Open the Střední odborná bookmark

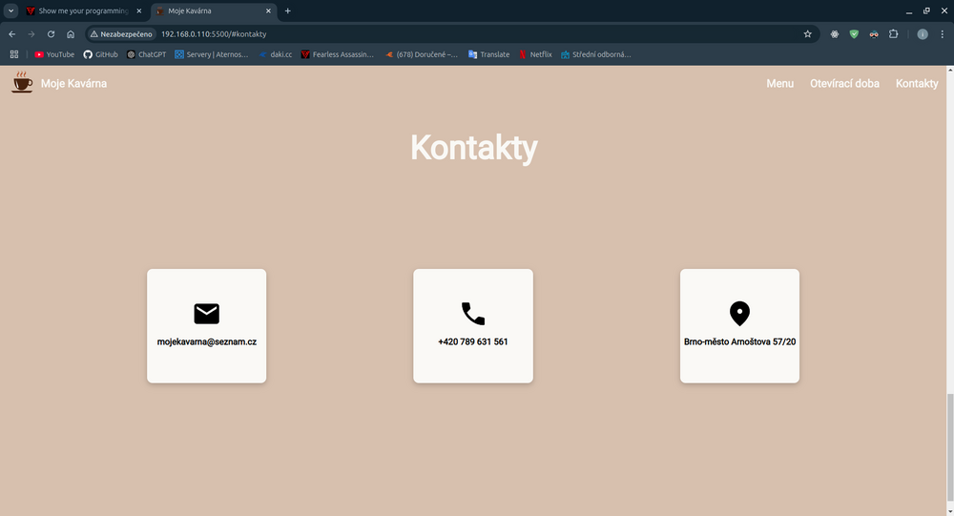(x=595, y=54)
